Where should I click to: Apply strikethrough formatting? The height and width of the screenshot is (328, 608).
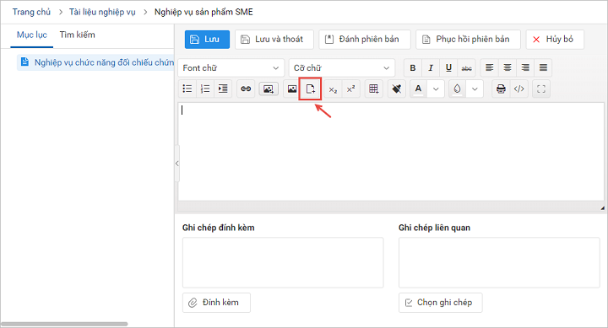click(466, 67)
